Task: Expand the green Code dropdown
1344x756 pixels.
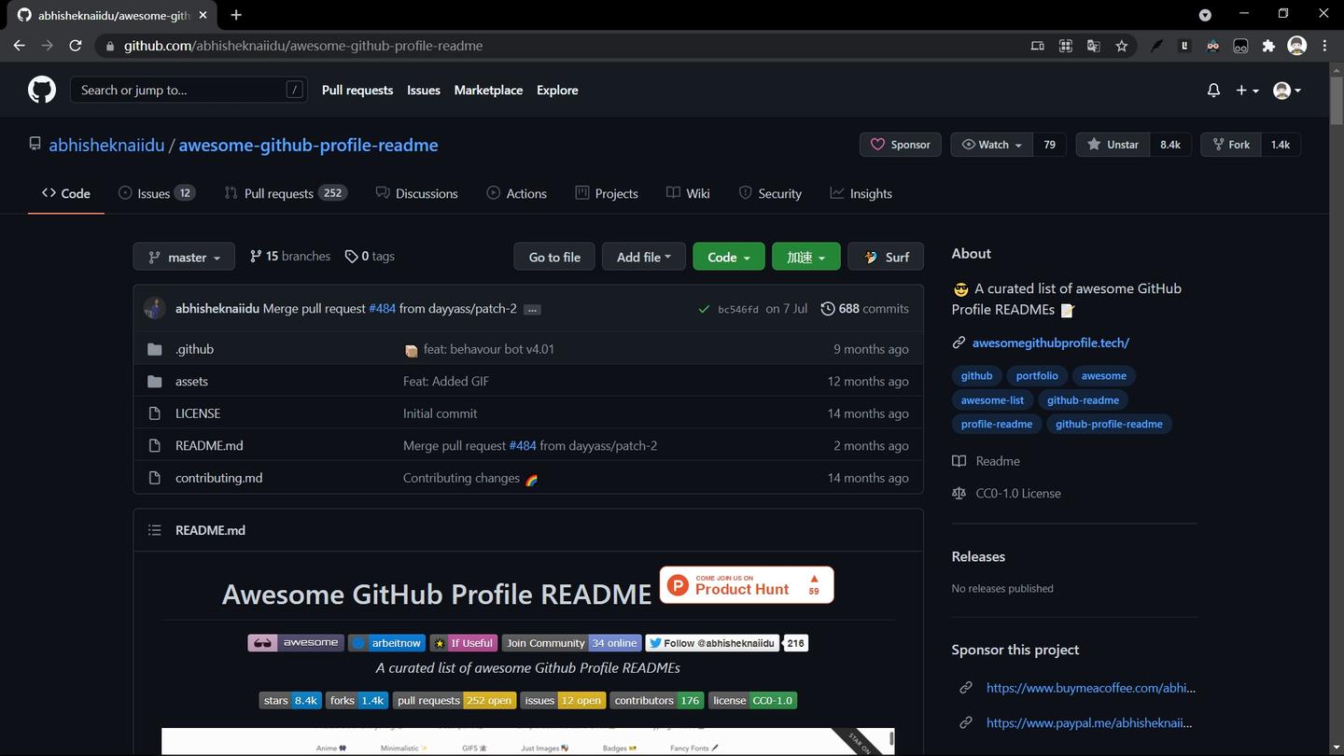Action: click(x=728, y=257)
